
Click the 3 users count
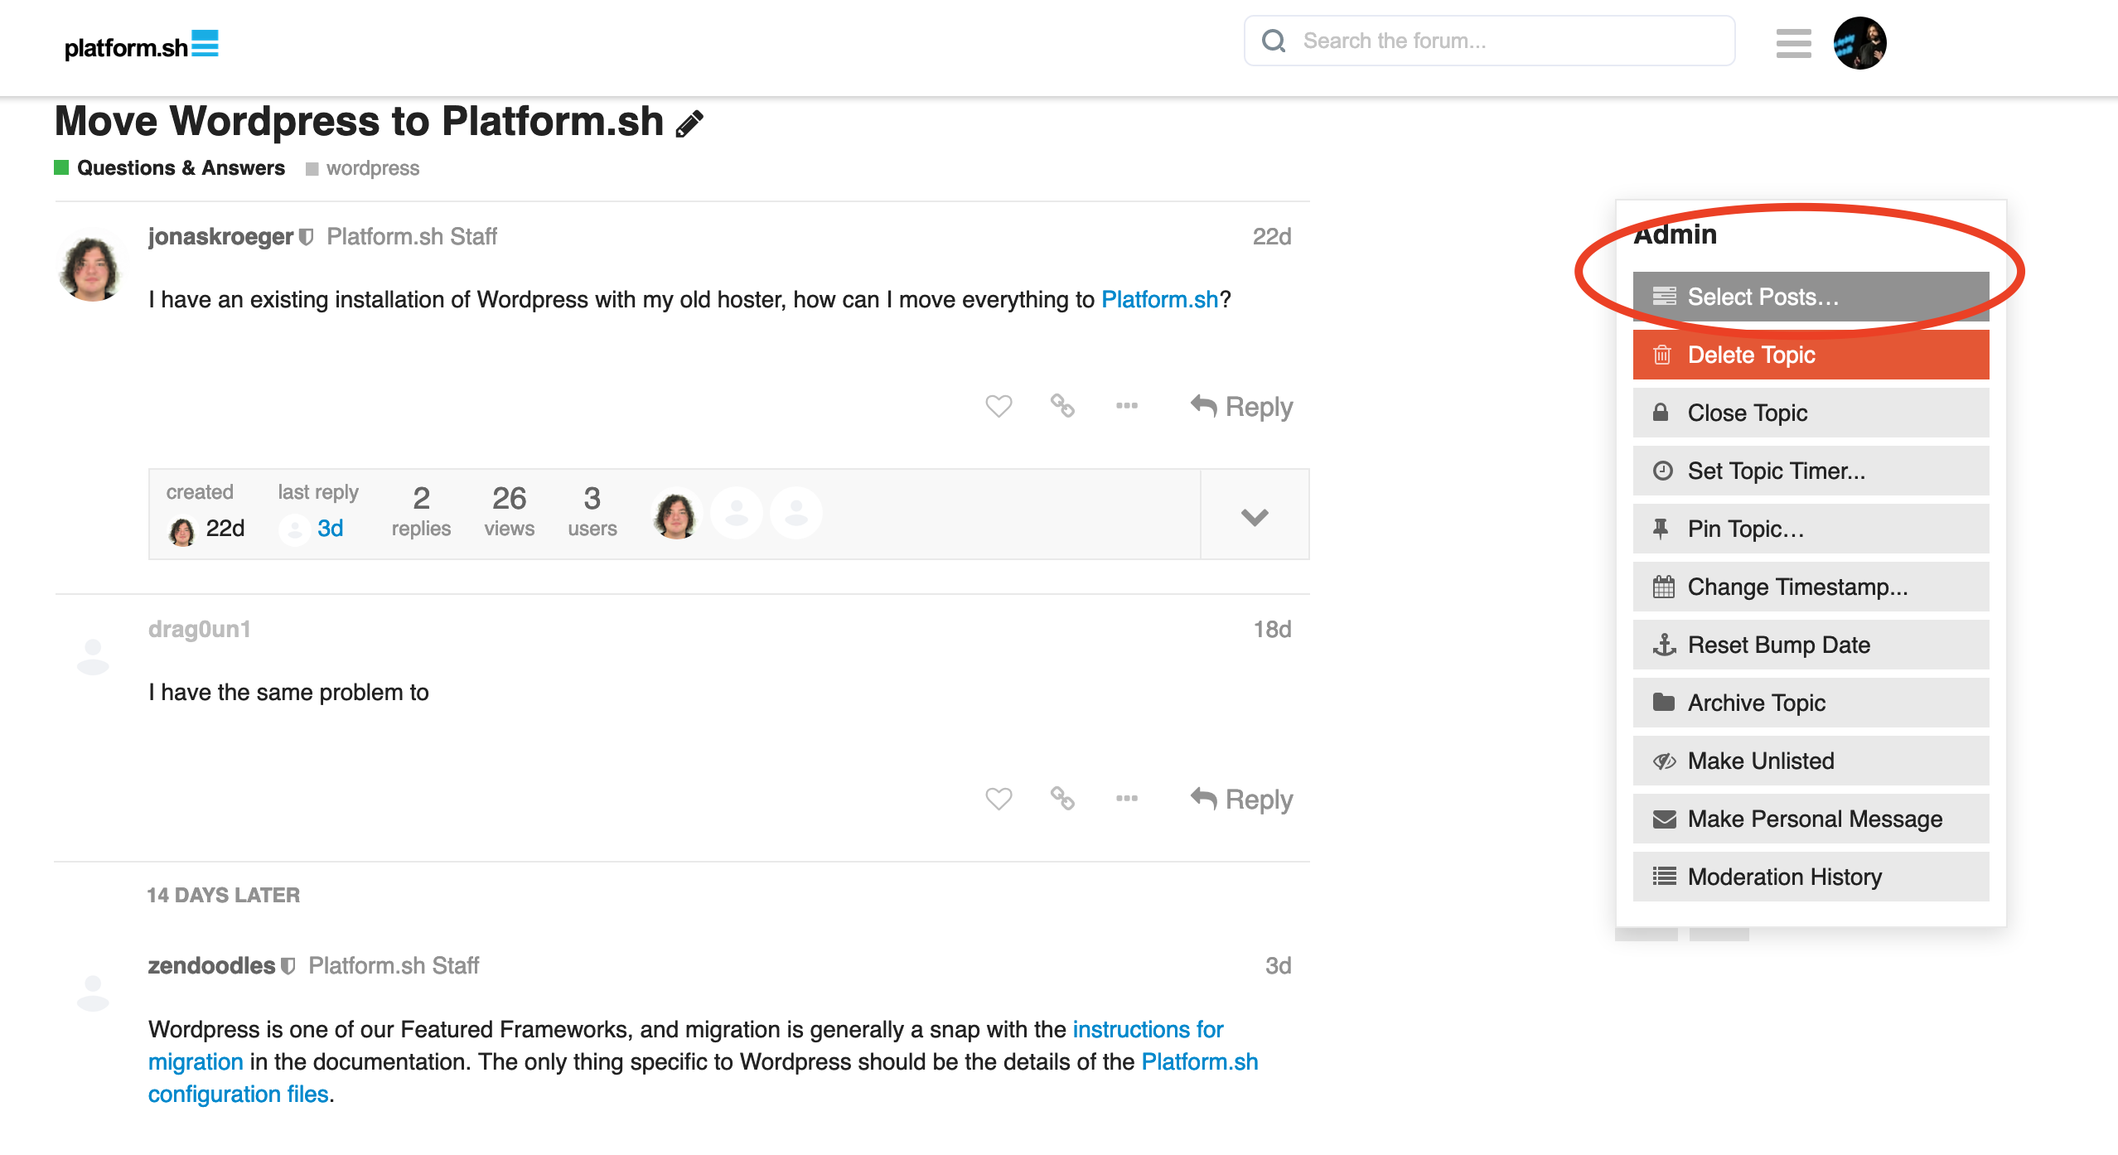pyautogui.click(x=592, y=511)
